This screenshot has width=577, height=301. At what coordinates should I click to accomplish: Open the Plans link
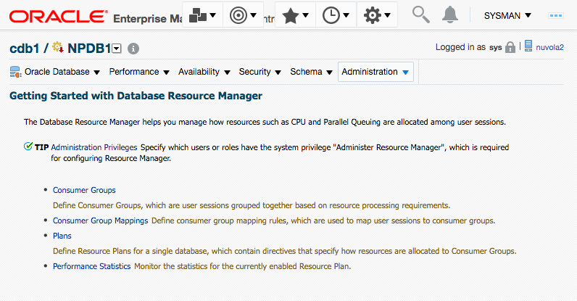coord(62,236)
